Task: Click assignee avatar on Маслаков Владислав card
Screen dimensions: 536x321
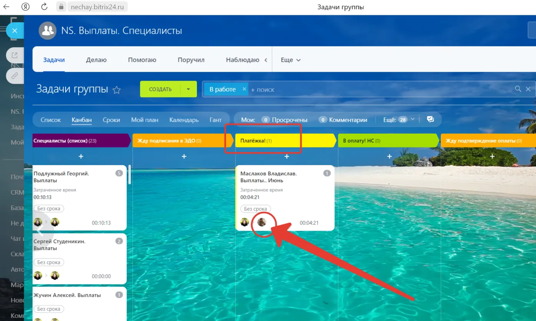Action: point(262,222)
